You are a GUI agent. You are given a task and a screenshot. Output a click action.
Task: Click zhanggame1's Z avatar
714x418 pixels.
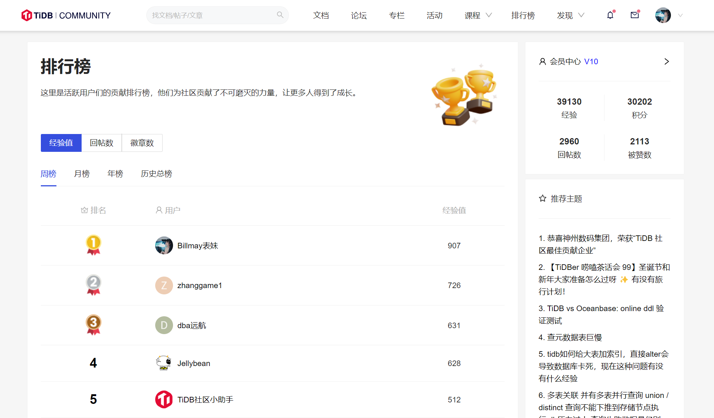click(x=164, y=285)
